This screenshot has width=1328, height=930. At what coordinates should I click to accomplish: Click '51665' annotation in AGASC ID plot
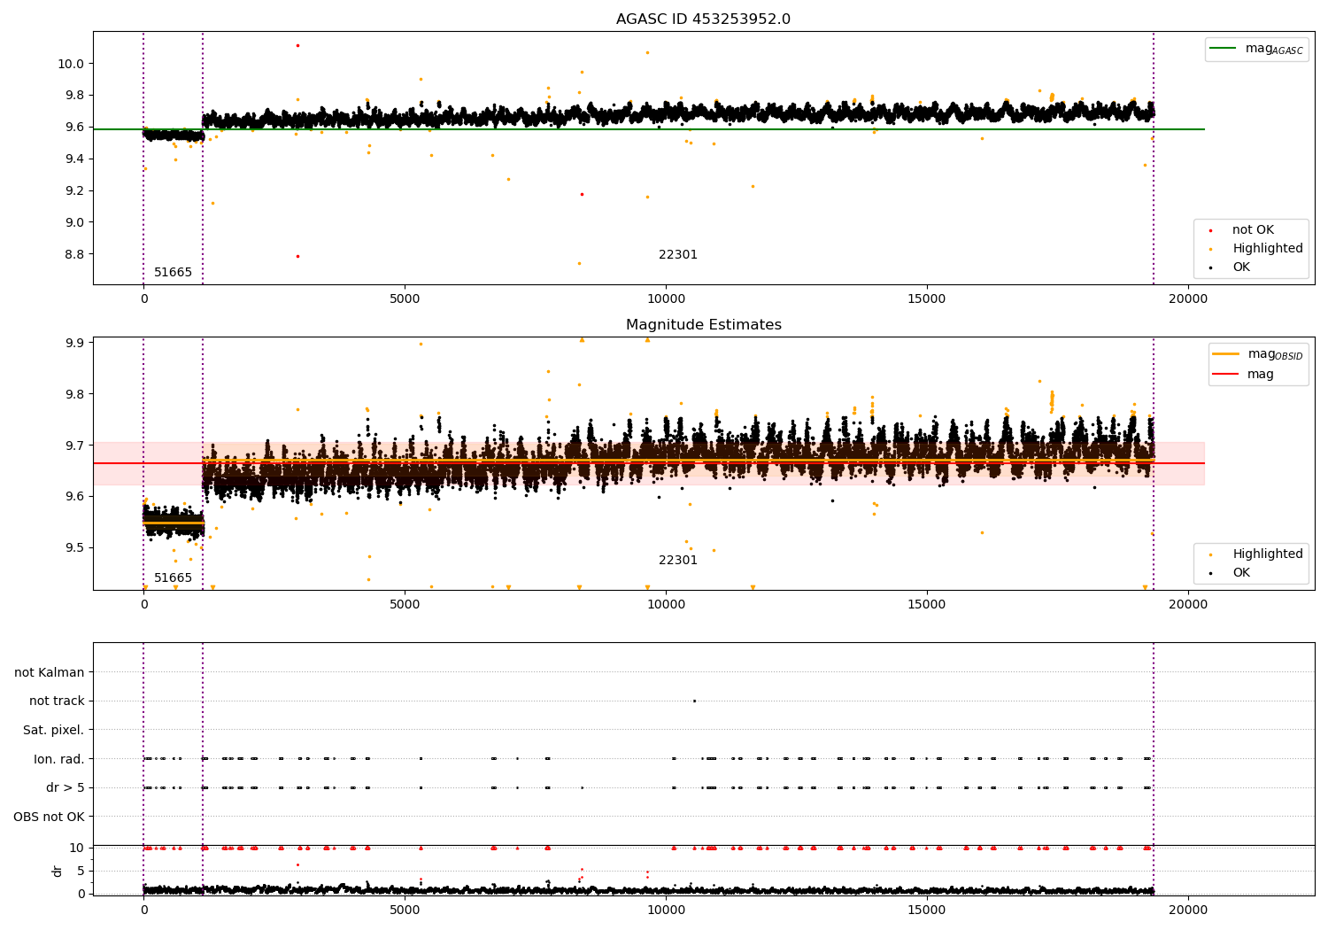173,273
